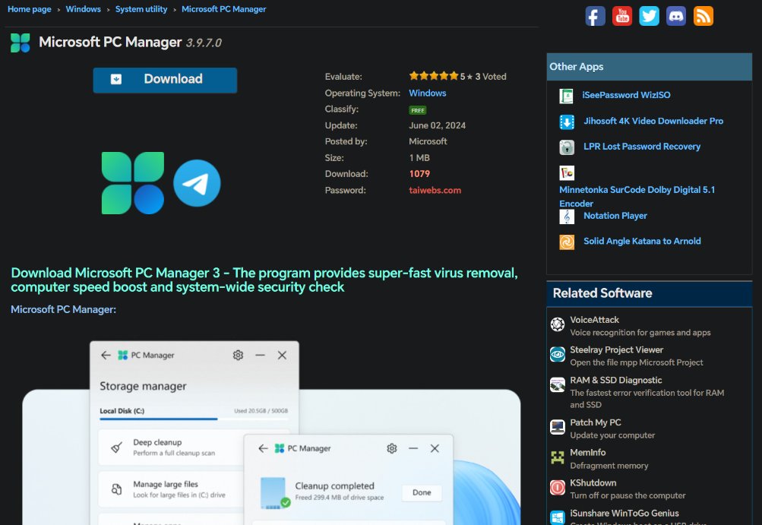Click the PC Manager logo beside the page title
The height and width of the screenshot is (525, 762).
[21, 43]
